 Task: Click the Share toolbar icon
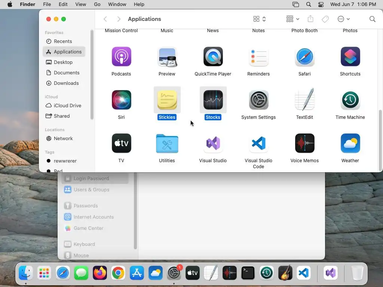click(x=310, y=19)
